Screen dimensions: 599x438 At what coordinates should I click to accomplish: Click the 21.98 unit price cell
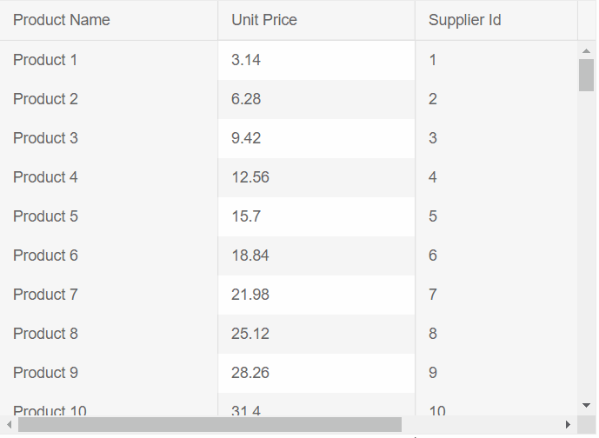pyautogui.click(x=250, y=295)
